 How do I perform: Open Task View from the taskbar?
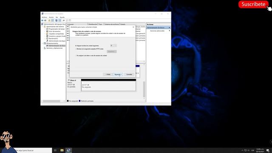55,150
